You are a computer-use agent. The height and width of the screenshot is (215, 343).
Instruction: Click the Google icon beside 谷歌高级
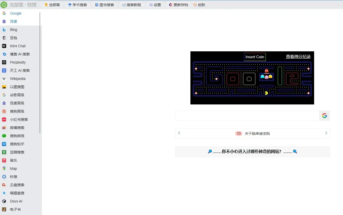pos(4,95)
